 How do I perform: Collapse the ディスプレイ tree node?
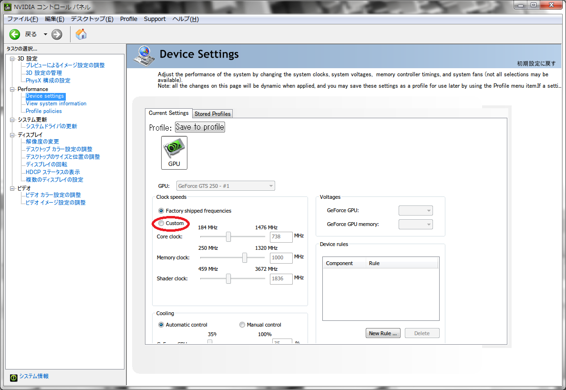click(x=12, y=134)
